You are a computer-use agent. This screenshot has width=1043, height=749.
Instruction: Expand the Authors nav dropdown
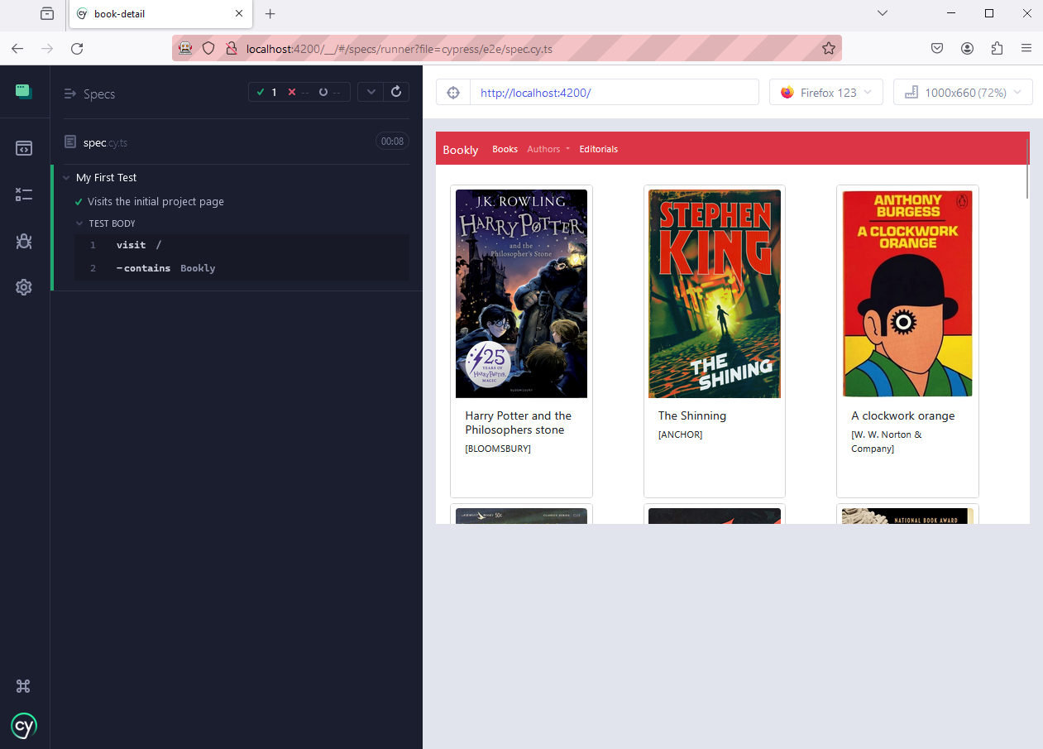(548, 149)
